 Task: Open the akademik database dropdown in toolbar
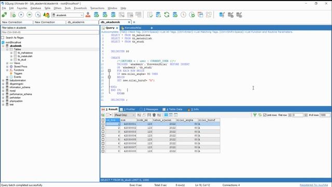point(82,15)
